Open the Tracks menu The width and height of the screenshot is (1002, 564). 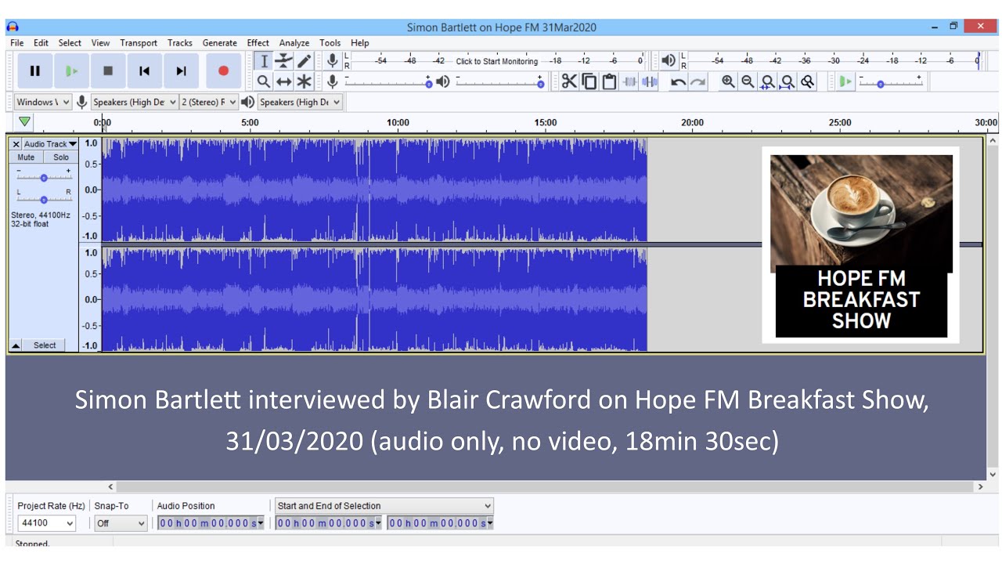180,43
